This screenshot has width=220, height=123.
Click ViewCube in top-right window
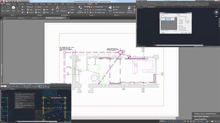point(217,12)
